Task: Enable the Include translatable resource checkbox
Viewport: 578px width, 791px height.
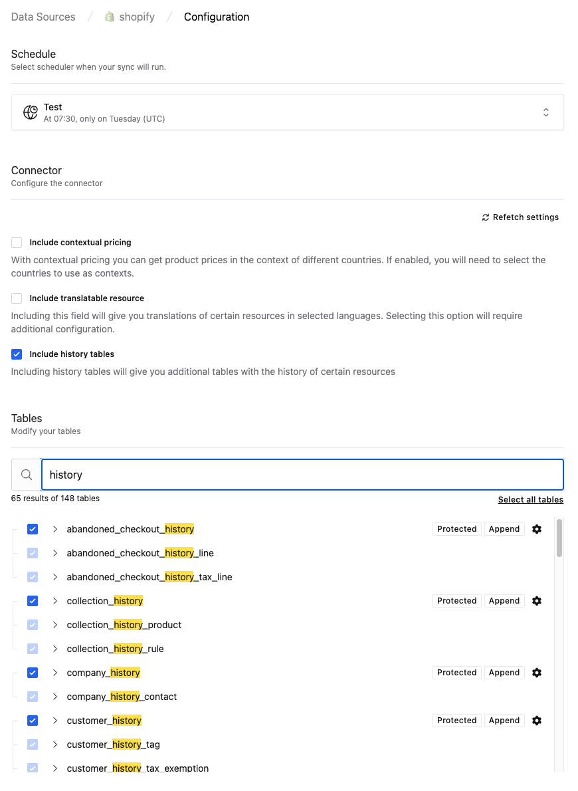Action: pyautogui.click(x=17, y=298)
